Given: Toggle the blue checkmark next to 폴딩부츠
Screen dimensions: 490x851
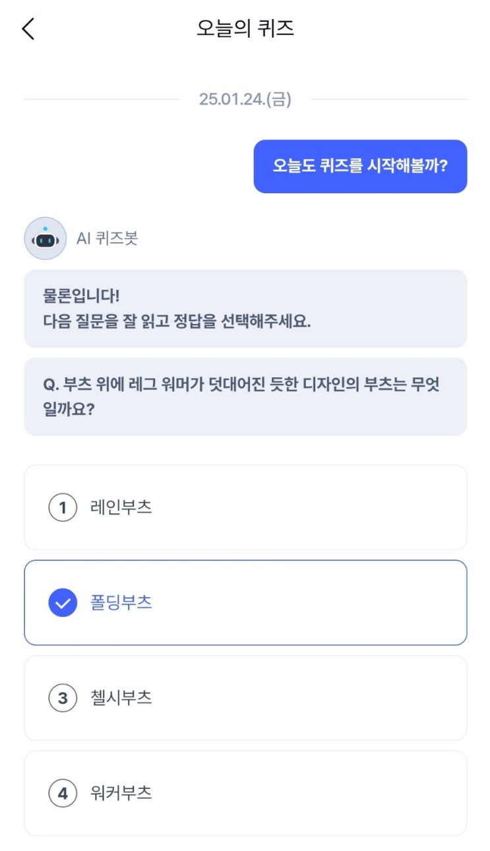Looking at the screenshot, I should [x=63, y=602].
